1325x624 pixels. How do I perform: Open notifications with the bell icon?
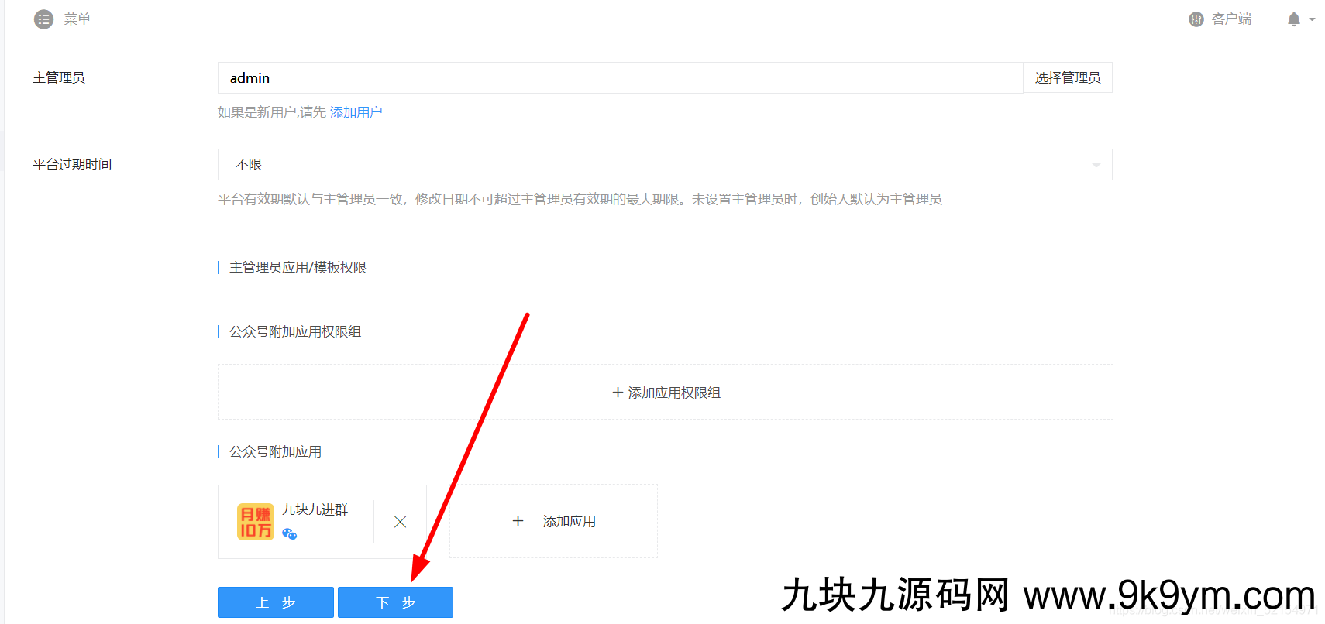(1293, 19)
